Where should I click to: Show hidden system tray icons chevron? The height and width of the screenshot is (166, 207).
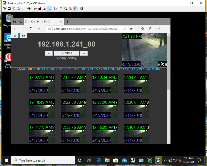165,160
